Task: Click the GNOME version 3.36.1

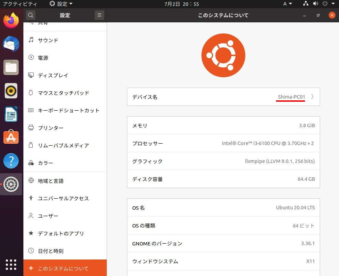Action: point(308,243)
